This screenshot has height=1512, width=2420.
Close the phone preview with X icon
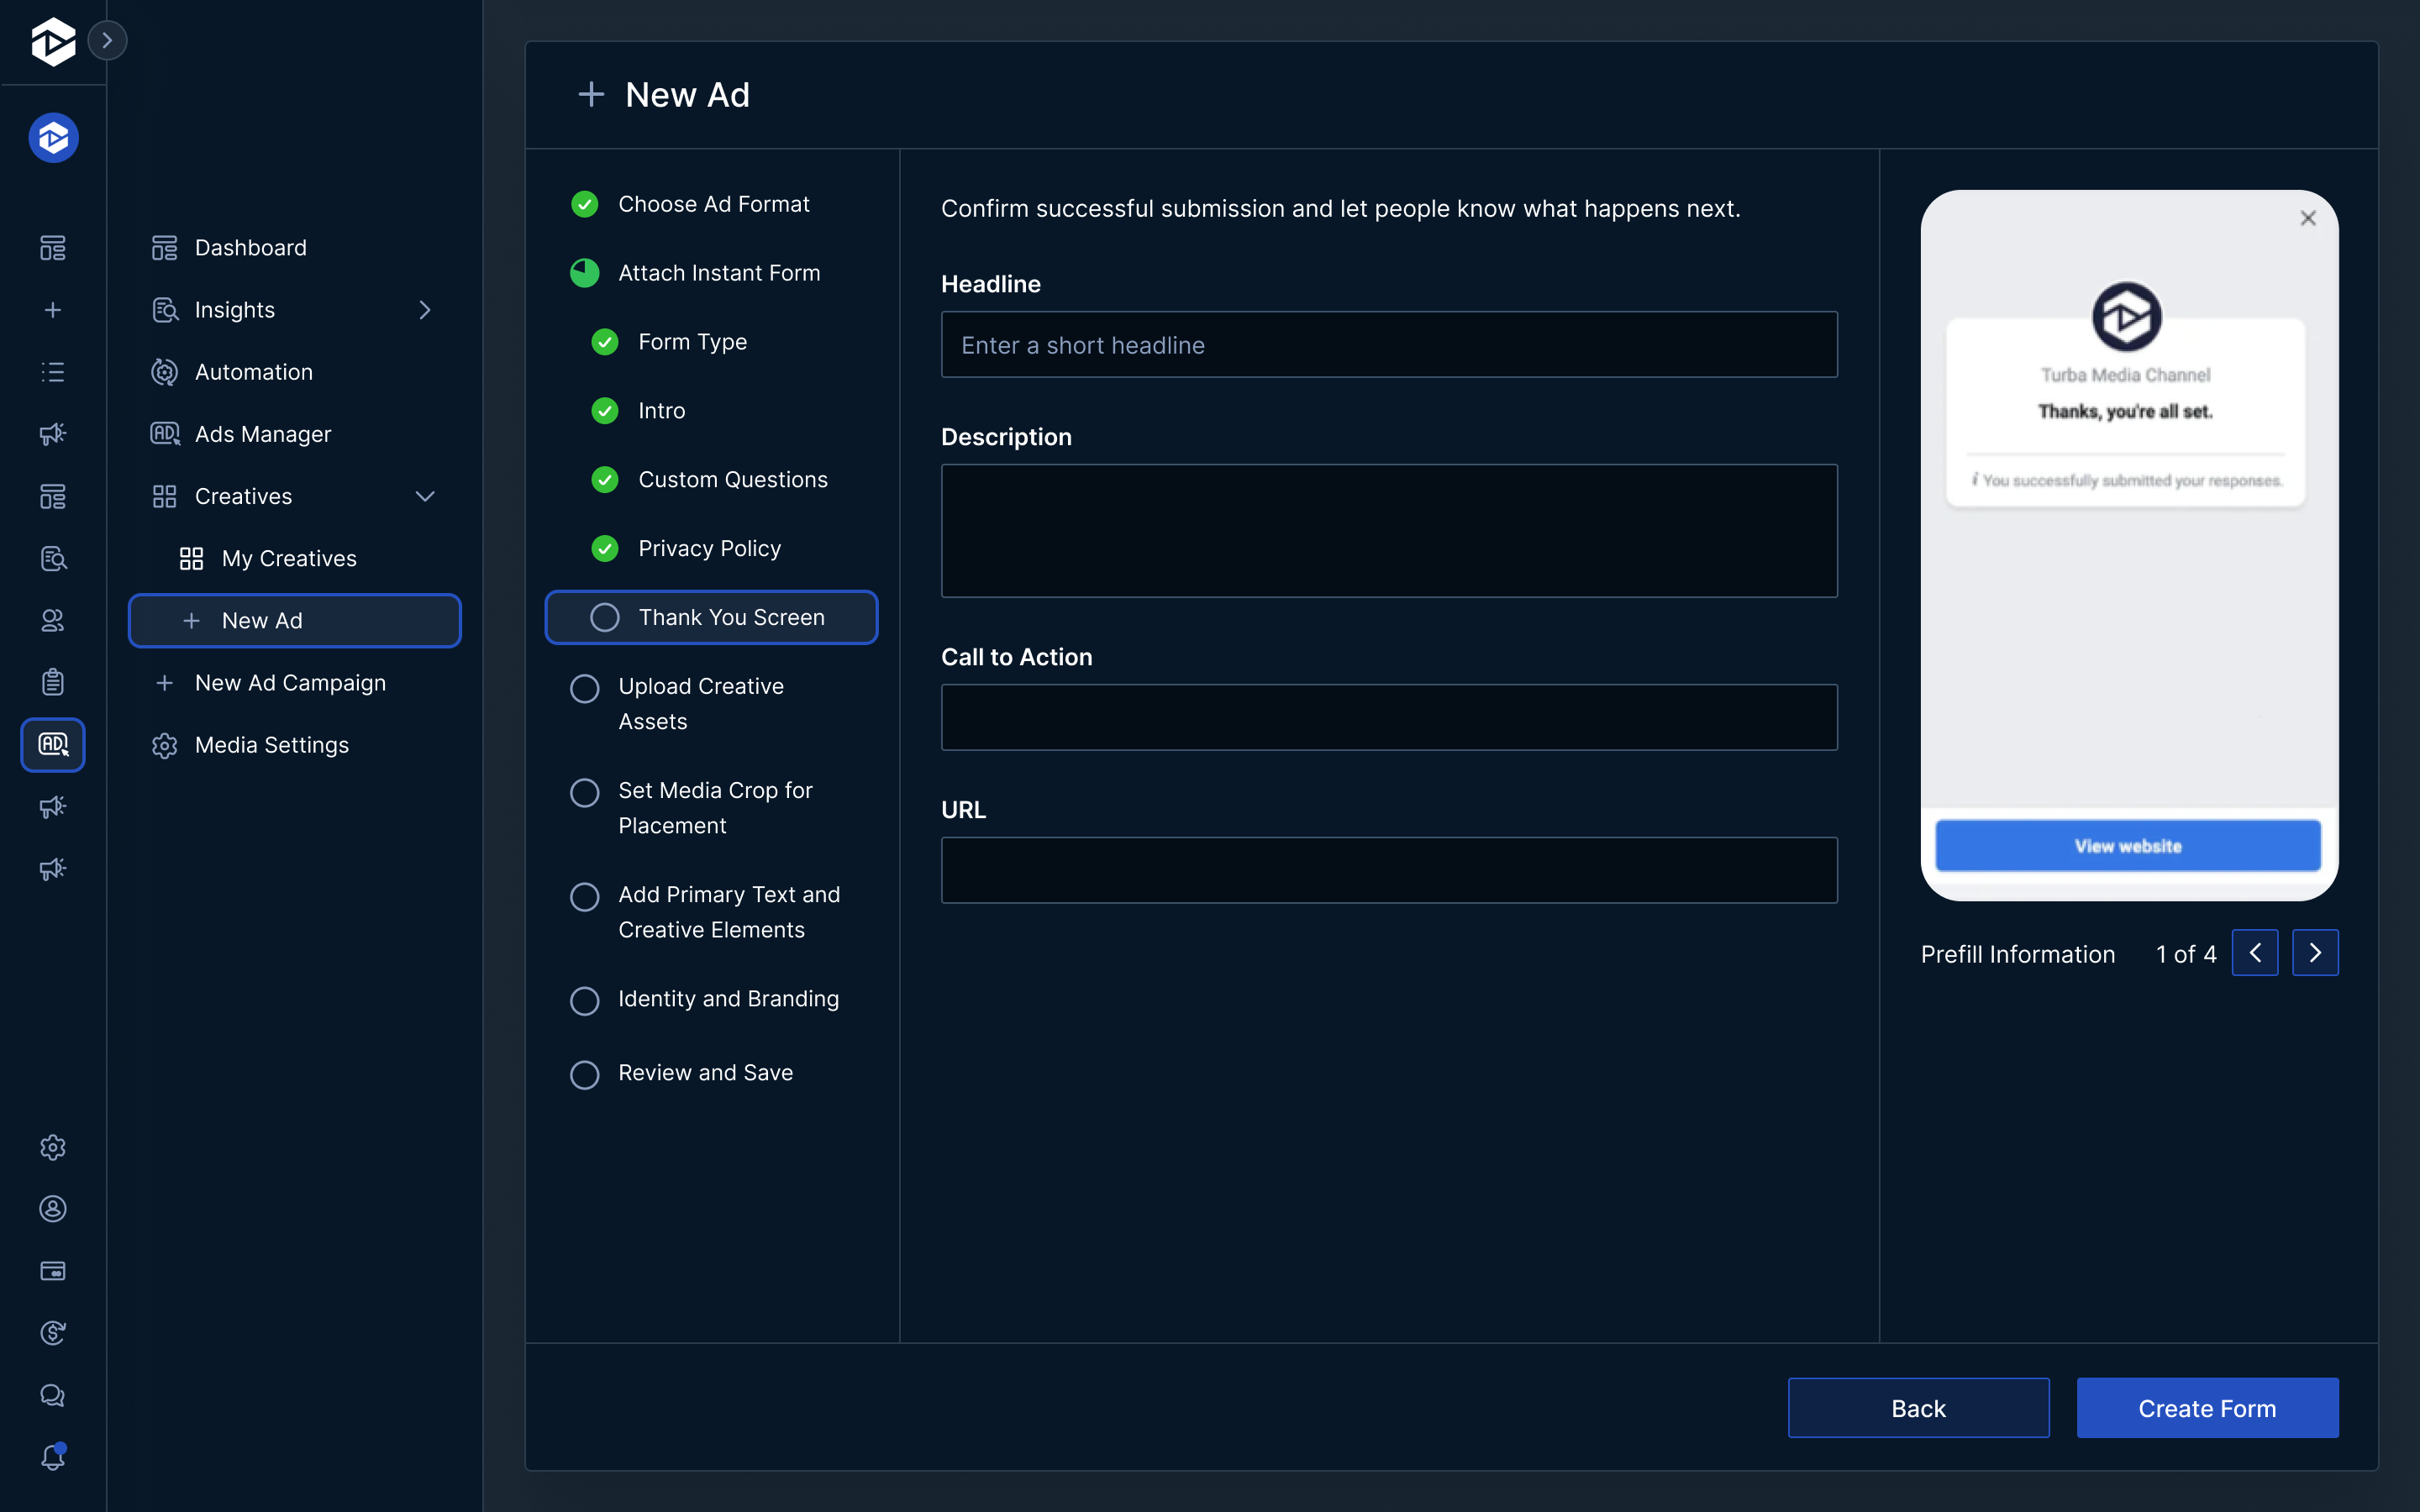coord(2308,218)
